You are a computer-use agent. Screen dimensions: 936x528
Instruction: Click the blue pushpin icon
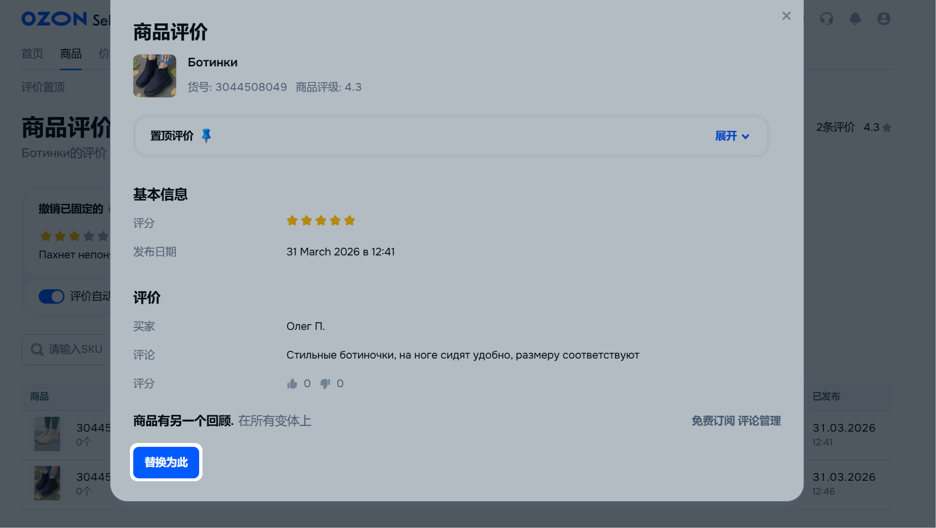(206, 136)
